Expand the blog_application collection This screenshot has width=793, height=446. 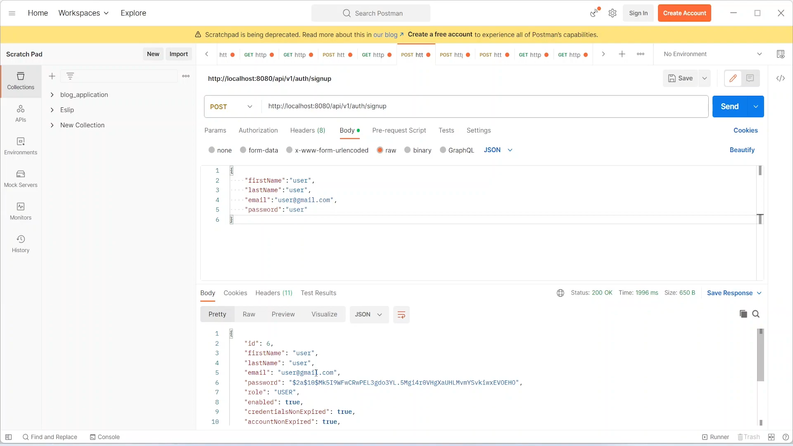tap(52, 95)
